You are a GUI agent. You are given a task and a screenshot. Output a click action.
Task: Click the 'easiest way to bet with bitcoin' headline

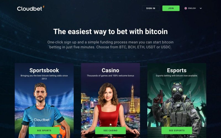pyautogui.click(x=110, y=31)
